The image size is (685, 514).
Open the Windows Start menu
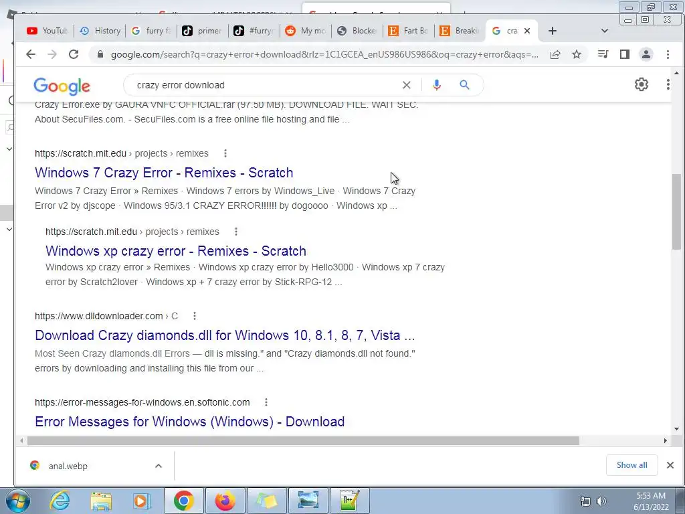click(17, 501)
